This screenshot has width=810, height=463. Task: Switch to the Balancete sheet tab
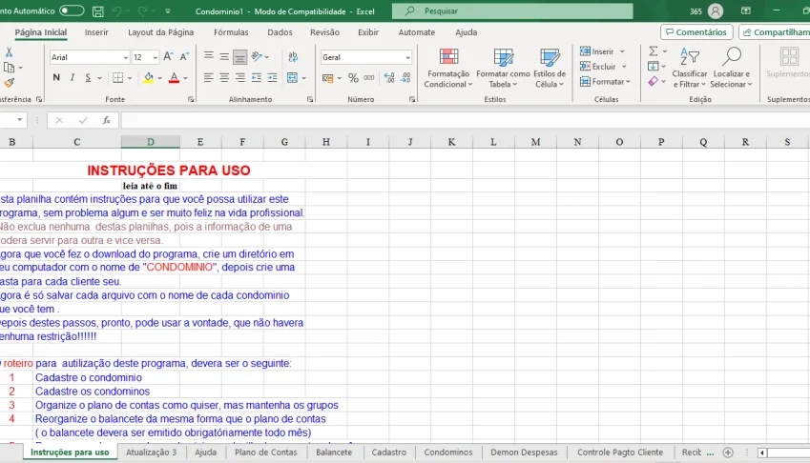[x=334, y=453]
